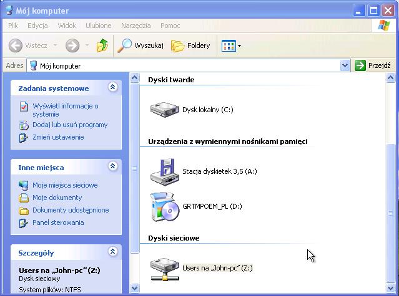Click the Back (Wstecz) arrow icon
Screen dimensions: 399x296
(x=15, y=45)
